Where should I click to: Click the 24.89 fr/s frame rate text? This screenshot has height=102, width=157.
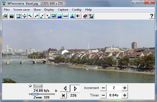(42, 91)
